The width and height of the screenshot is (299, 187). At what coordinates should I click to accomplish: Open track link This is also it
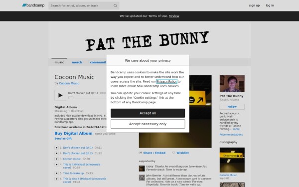point(85,181)
